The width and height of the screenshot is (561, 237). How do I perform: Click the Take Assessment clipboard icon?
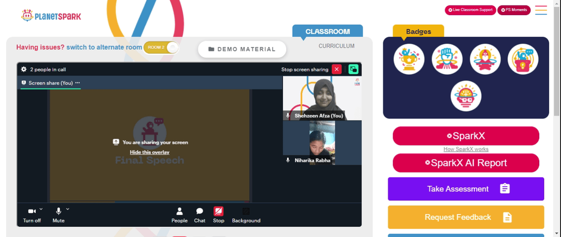[x=504, y=188]
